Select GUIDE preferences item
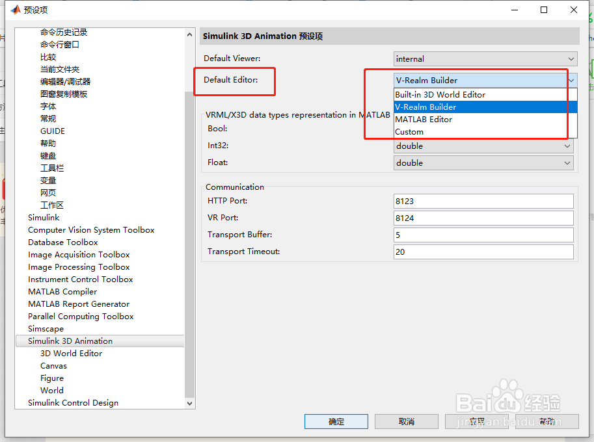 pos(53,131)
